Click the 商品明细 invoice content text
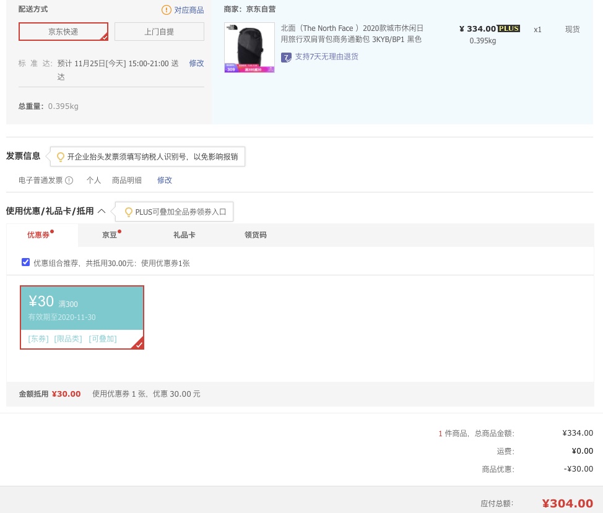Image resolution: width=603 pixels, height=513 pixels. coord(127,180)
